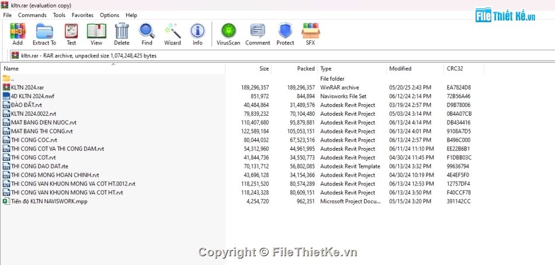
Task: Open the File menu
Action: click(x=7, y=15)
